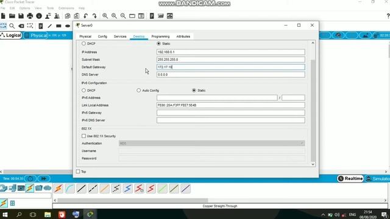Switch to the Physical tab in Server0
This screenshot has width=390, height=219.
85,36
